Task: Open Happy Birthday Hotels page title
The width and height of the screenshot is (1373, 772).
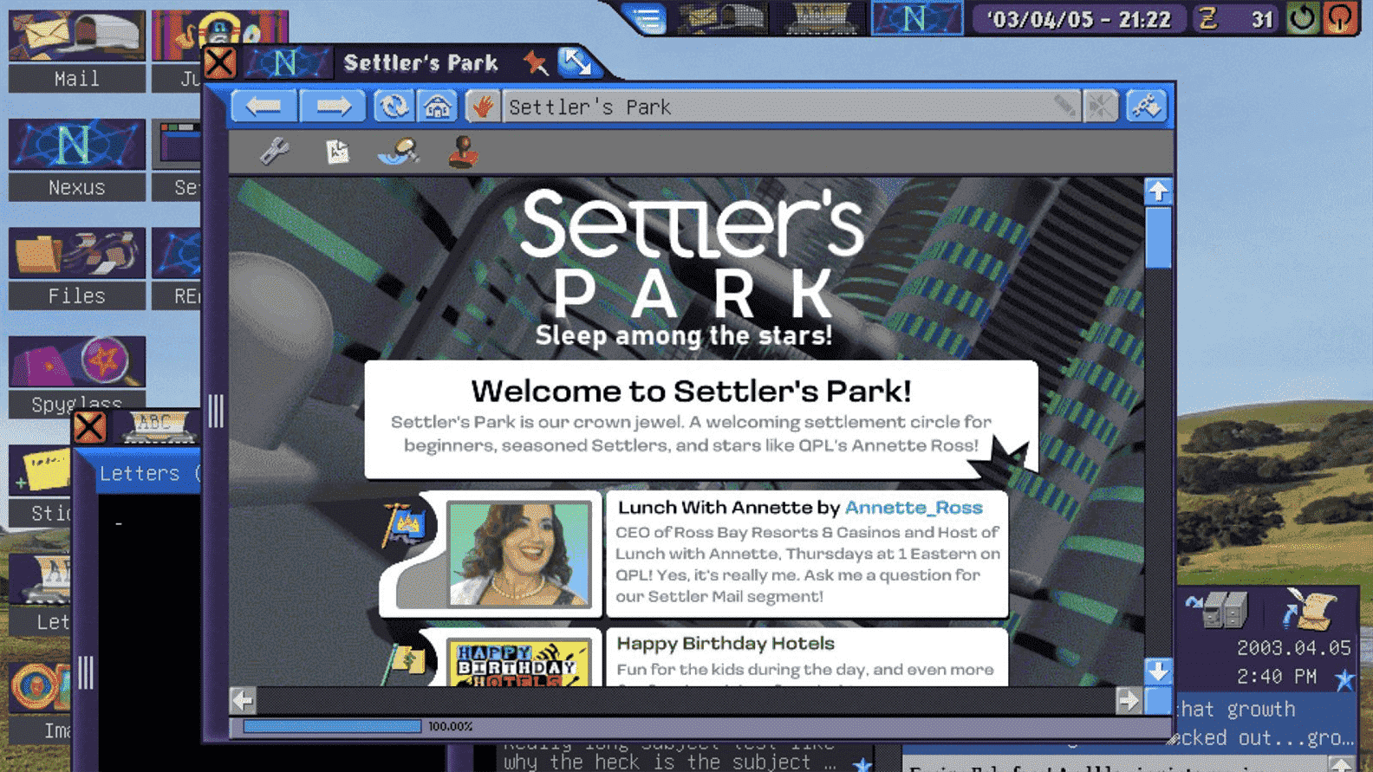Action: click(726, 643)
